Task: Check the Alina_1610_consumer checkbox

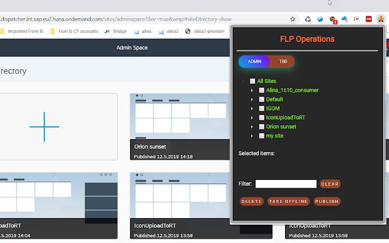Action: click(x=261, y=91)
